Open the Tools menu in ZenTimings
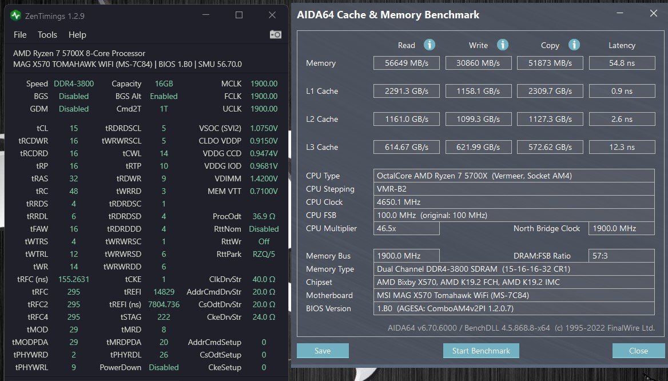The image size is (668, 381). 47,35
